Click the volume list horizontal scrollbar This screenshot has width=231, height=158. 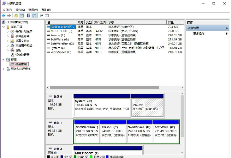(x=114, y=87)
